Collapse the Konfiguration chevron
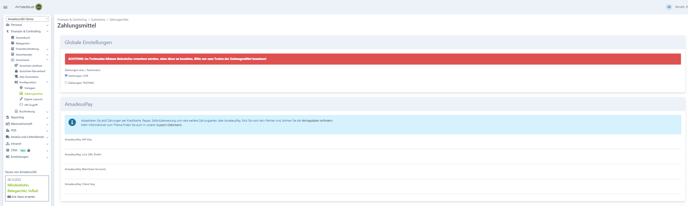This screenshot has width=688, height=206. [47, 82]
